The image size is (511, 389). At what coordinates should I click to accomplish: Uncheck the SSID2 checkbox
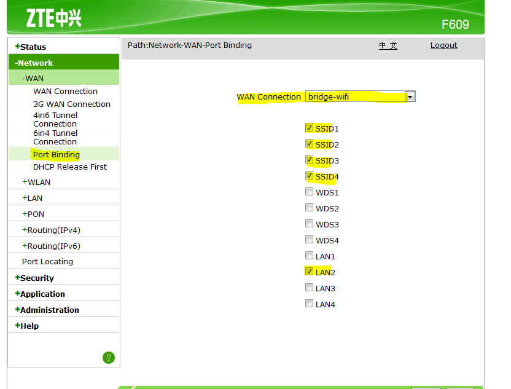pos(309,143)
